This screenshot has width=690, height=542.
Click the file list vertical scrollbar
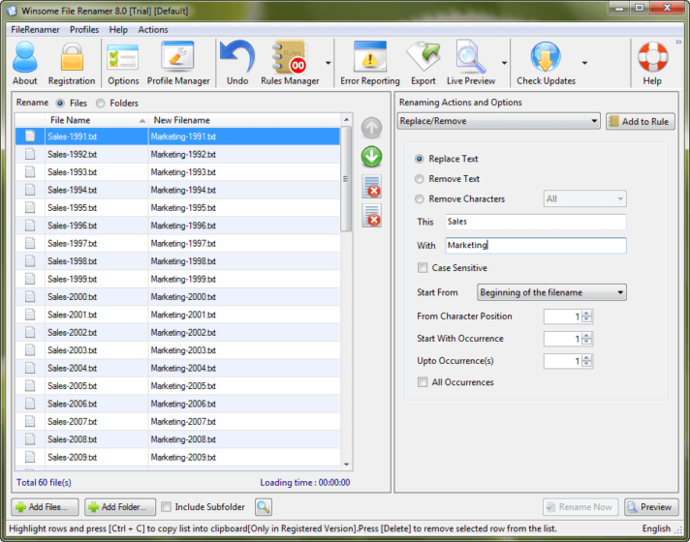click(347, 290)
